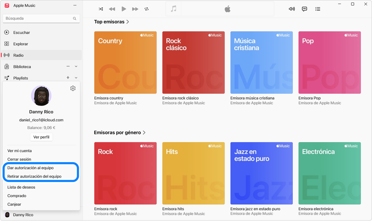Click the Biblioteca library icon
This screenshot has width=372, height=221.
(7, 67)
